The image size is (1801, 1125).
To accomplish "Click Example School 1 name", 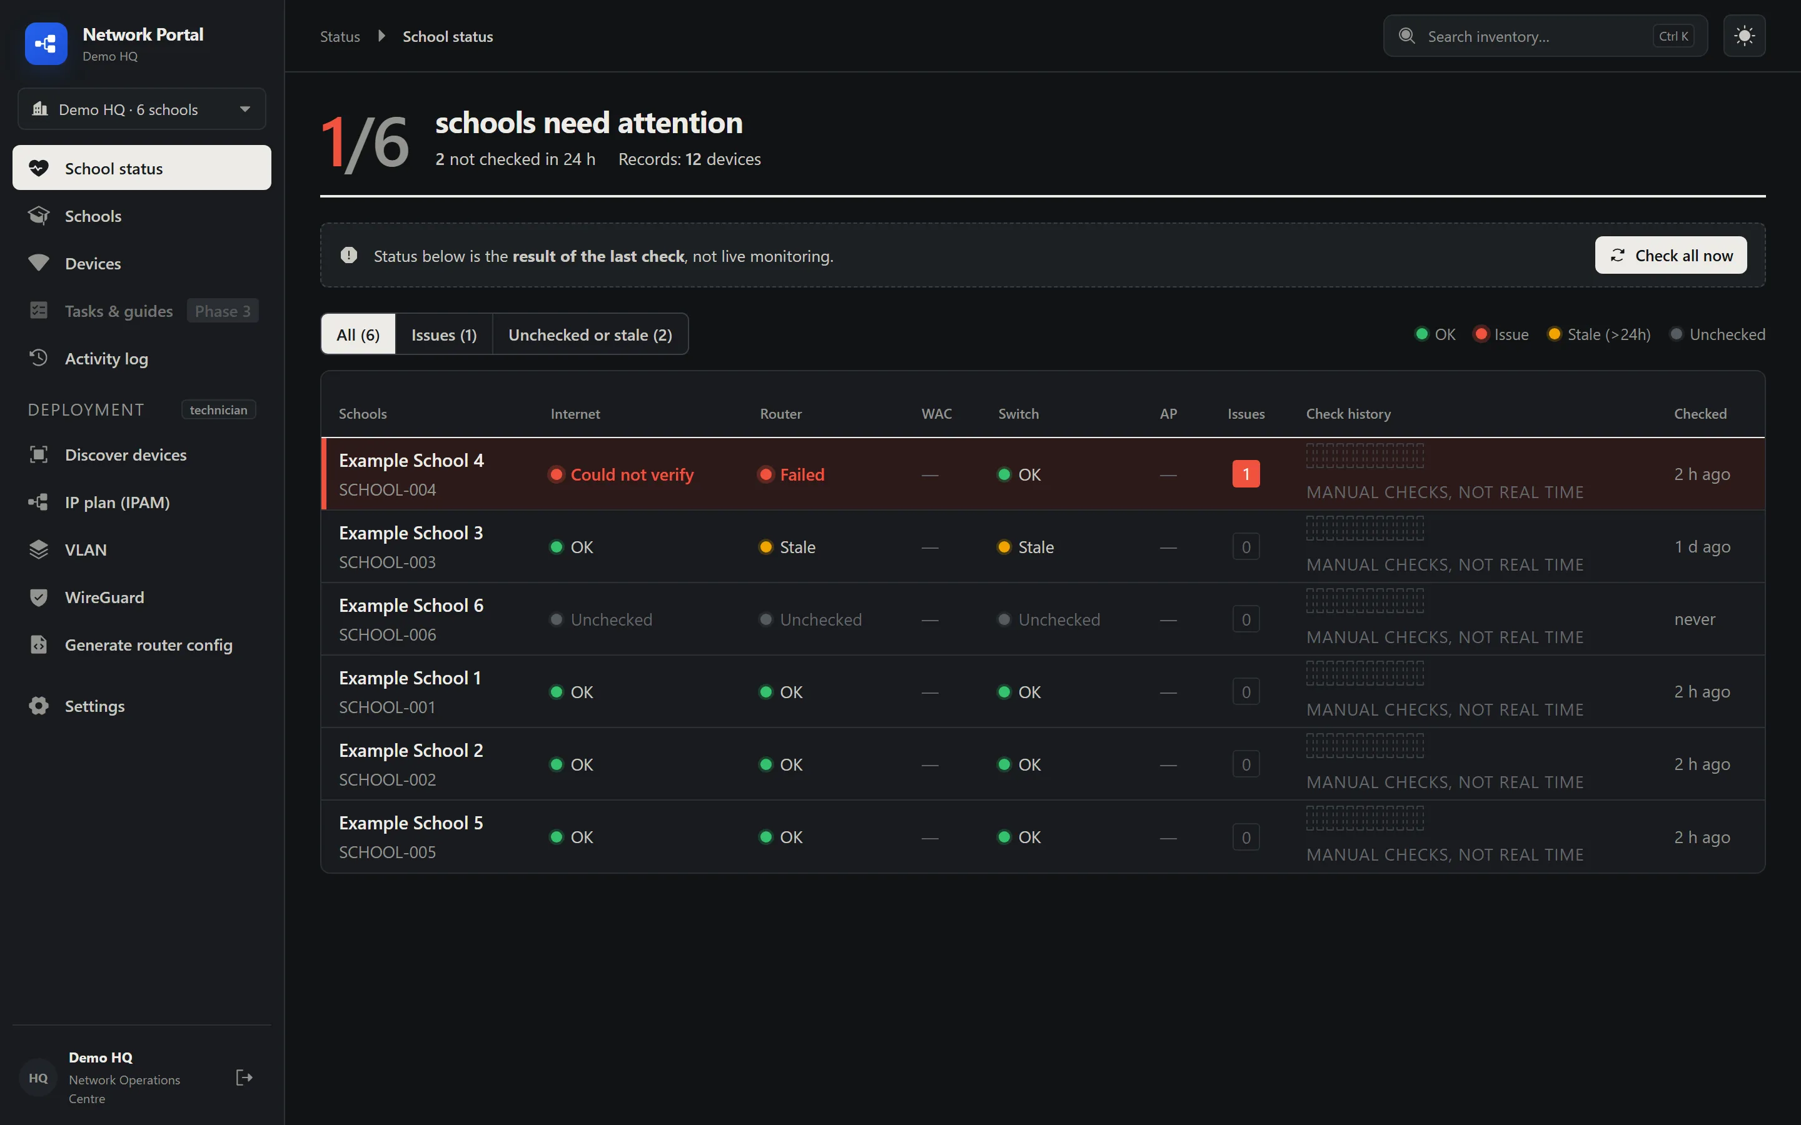I will pyautogui.click(x=410, y=678).
